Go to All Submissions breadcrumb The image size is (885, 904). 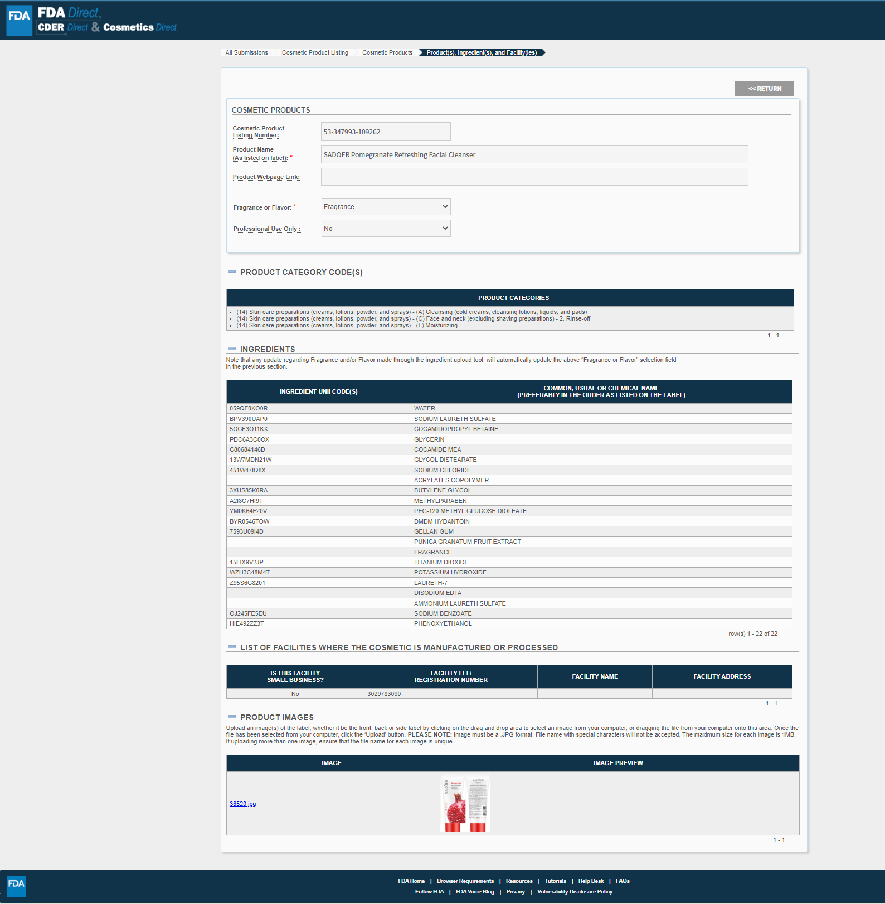click(x=246, y=52)
